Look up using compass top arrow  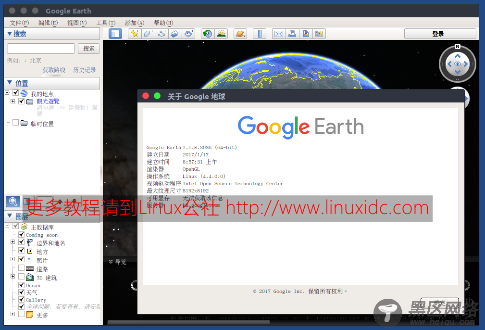pos(458,56)
